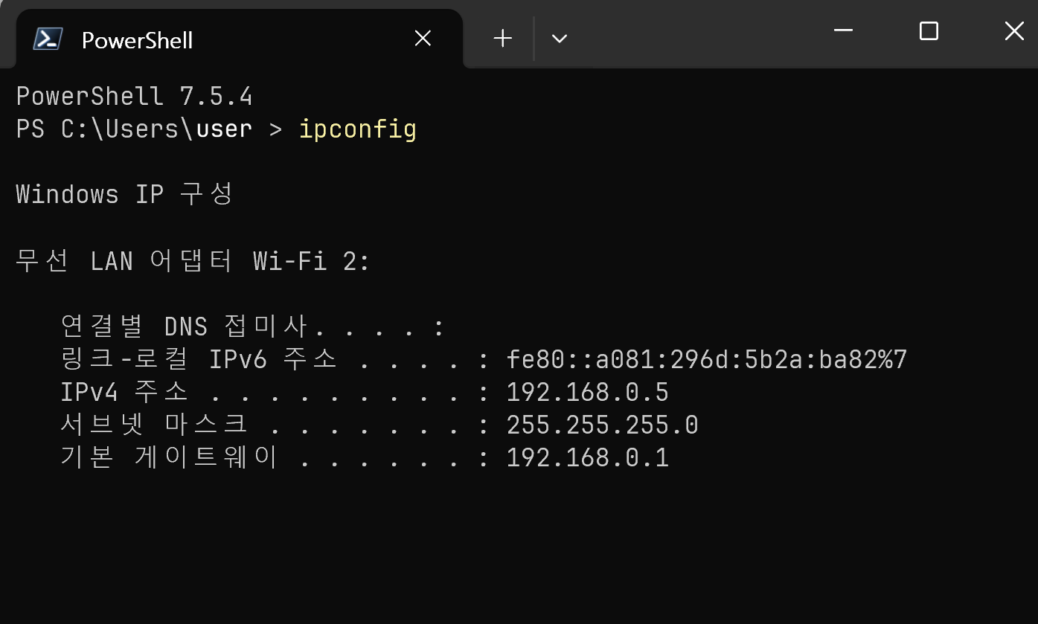Click the PowerShell icon in the tab
Image resolution: width=1038 pixels, height=624 pixels.
tap(48, 39)
